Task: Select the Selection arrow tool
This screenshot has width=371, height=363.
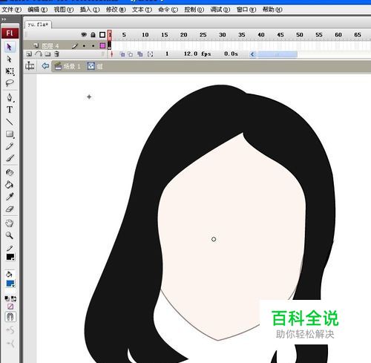Action: point(10,47)
